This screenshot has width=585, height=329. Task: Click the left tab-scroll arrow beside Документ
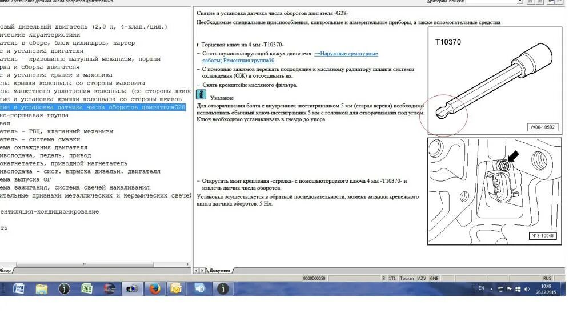[197, 270]
